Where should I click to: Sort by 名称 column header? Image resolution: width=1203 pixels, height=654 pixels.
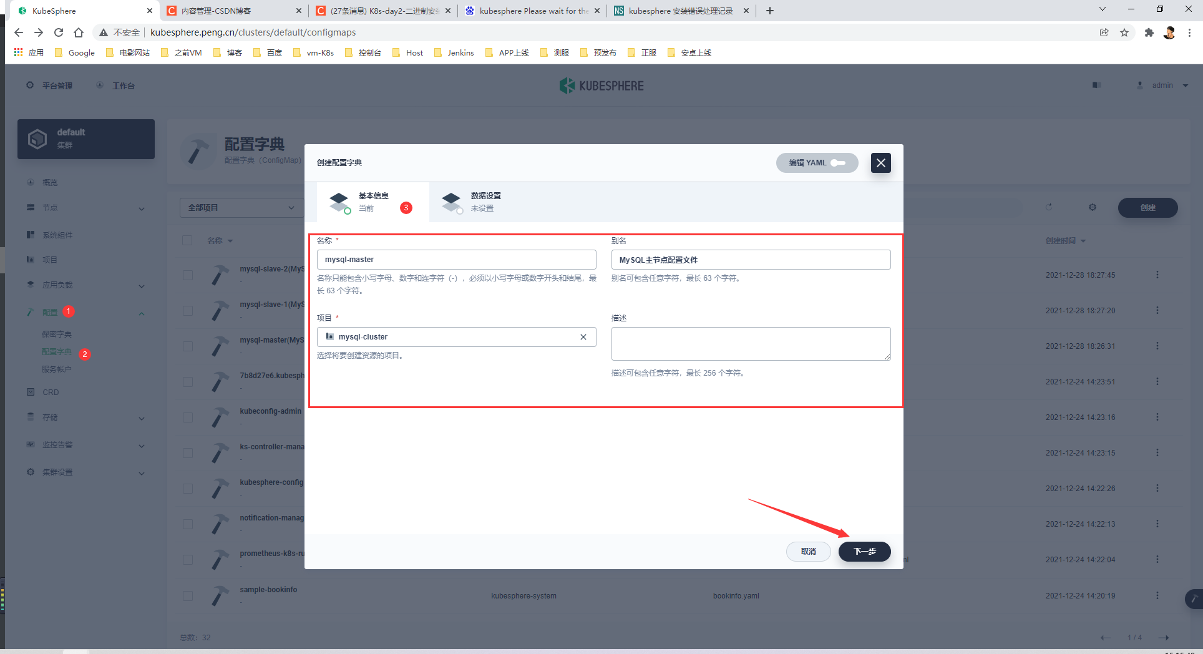220,241
